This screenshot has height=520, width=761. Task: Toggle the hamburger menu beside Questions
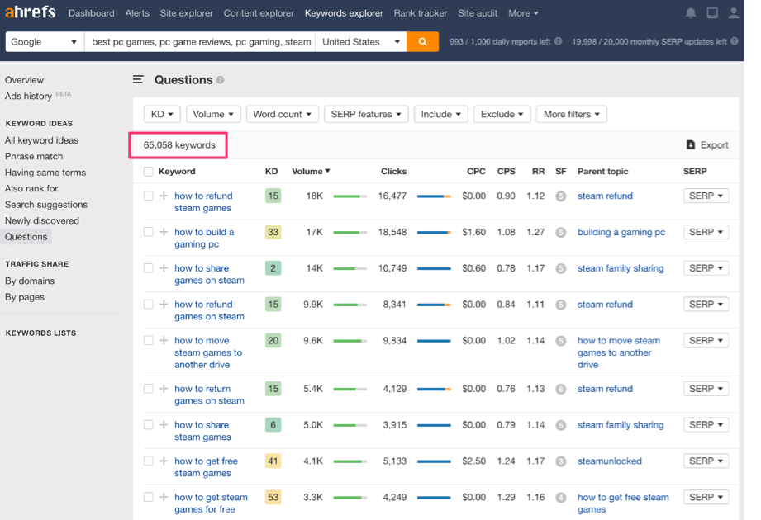point(138,79)
